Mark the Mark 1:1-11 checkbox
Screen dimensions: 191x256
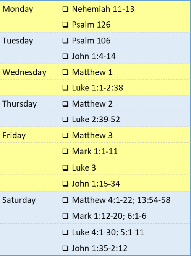point(65,151)
